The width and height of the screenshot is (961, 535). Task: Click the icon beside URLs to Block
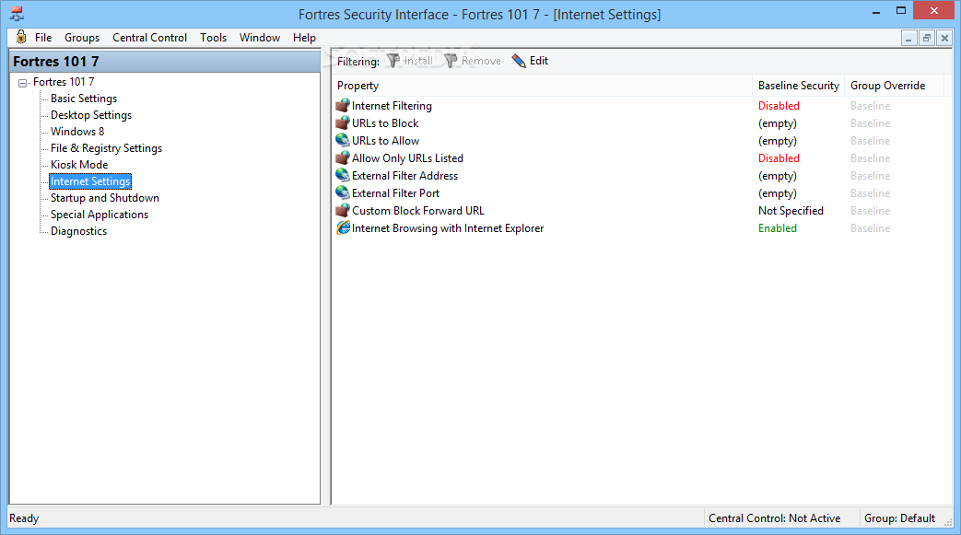click(343, 123)
